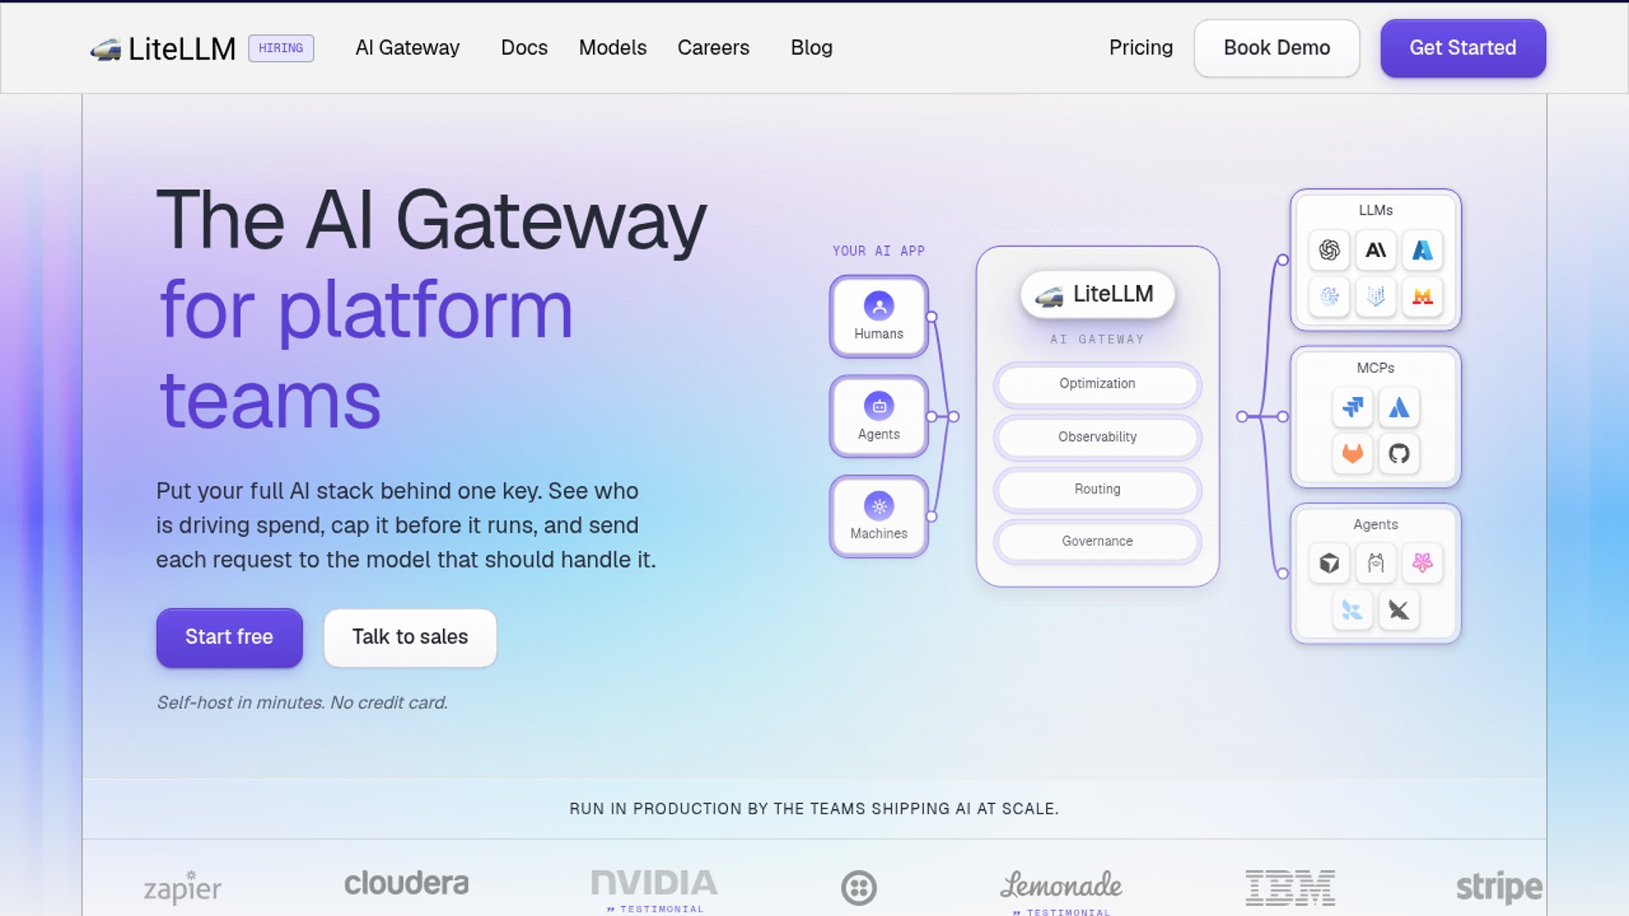Click the Agents heading in the right-hand card
This screenshot has height=916, width=1629.
pyautogui.click(x=1375, y=525)
